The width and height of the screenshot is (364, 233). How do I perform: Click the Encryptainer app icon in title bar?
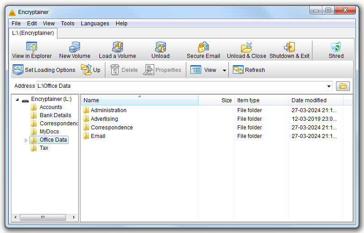[x=12, y=12]
